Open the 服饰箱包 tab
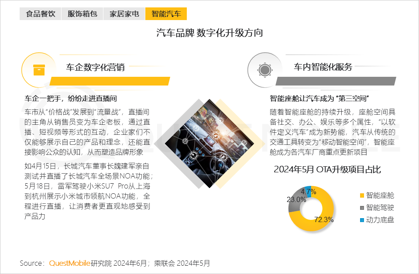Screen dimensions: 419x274 (82, 14)
